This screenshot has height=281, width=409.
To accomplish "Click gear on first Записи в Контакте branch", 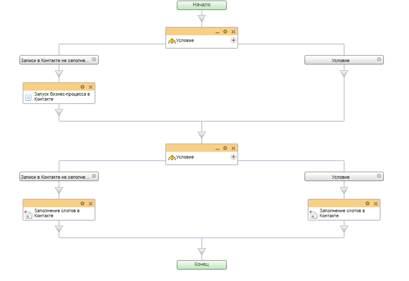I will [x=94, y=60].
